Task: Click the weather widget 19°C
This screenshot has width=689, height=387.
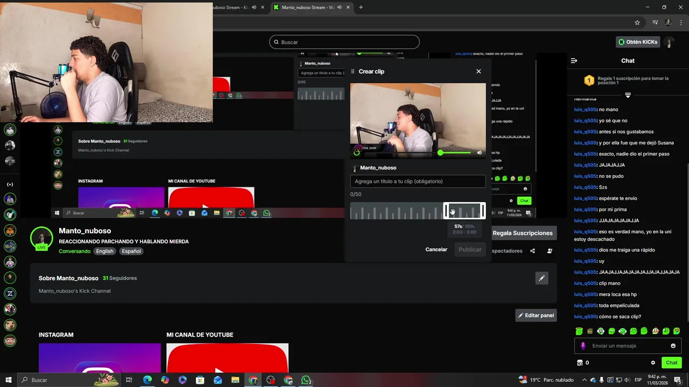Action: pyautogui.click(x=546, y=380)
